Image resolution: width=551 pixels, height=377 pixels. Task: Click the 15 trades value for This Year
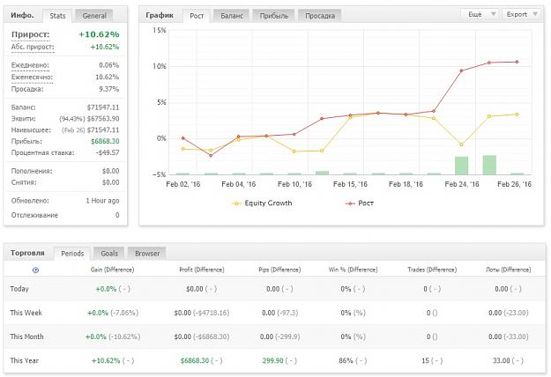[x=425, y=360]
